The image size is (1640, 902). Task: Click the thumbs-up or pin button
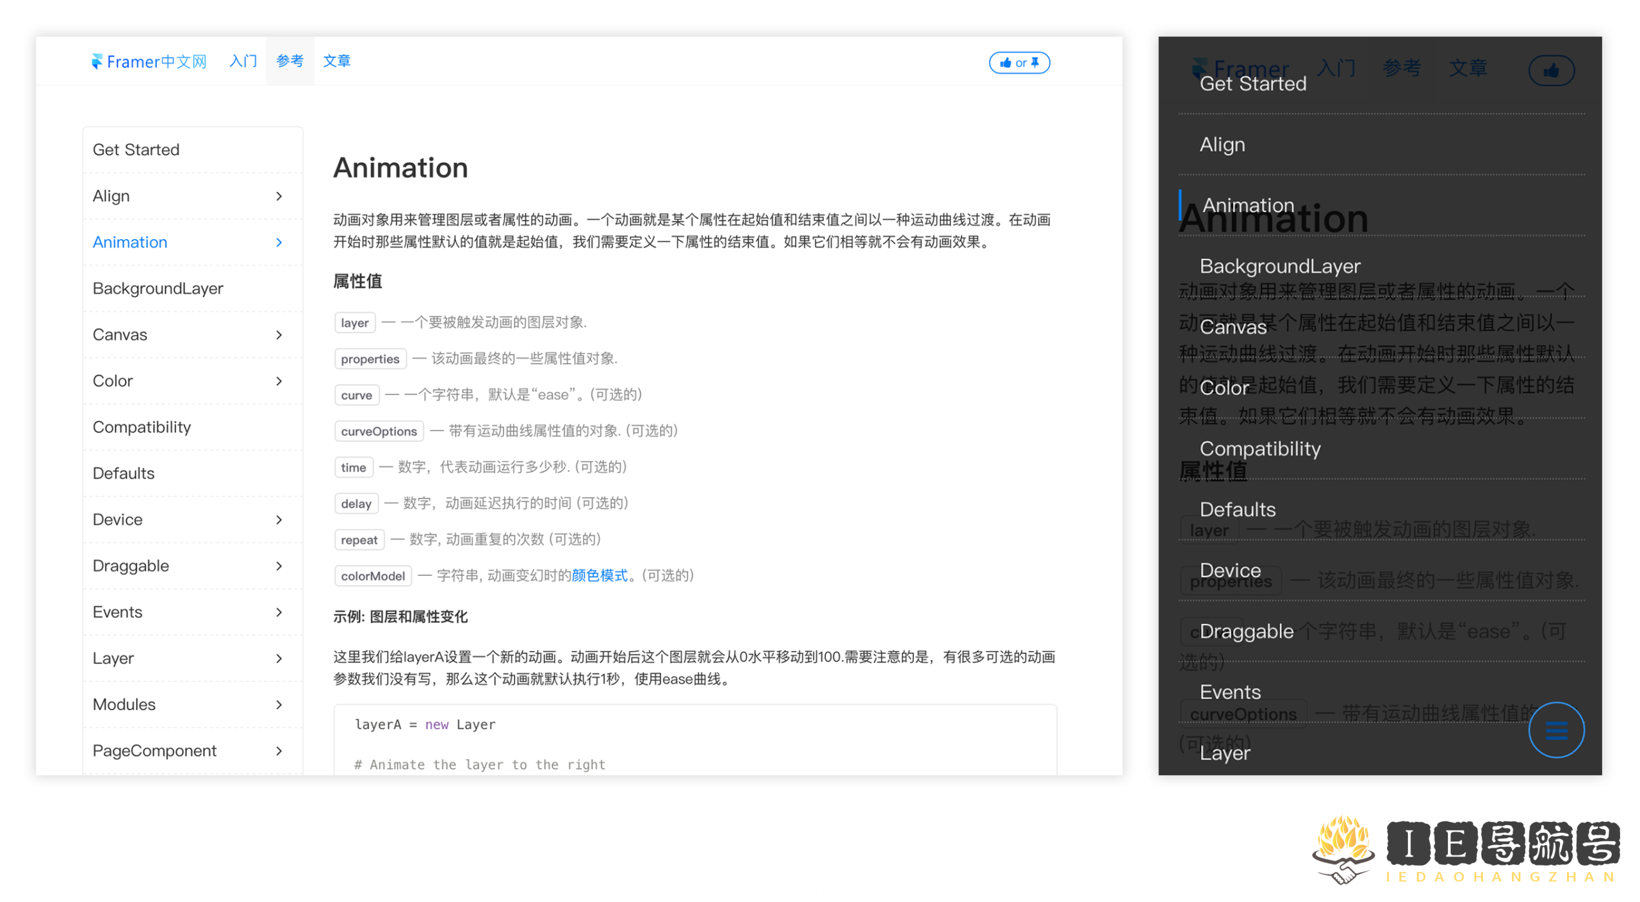tap(1019, 63)
